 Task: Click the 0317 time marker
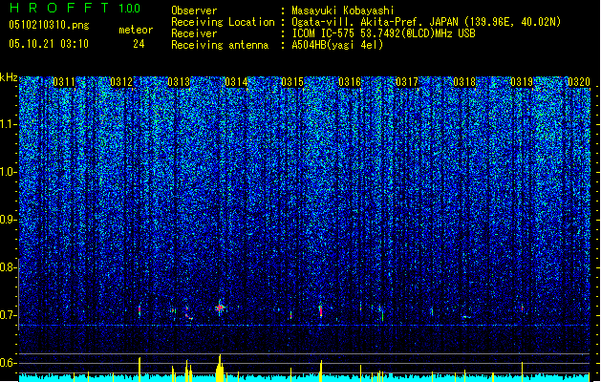pyautogui.click(x=407, y=82)
